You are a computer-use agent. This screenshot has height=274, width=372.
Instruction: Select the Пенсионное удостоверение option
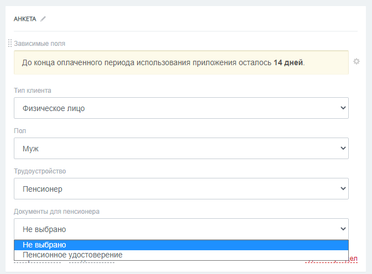(x=72, y=255)
